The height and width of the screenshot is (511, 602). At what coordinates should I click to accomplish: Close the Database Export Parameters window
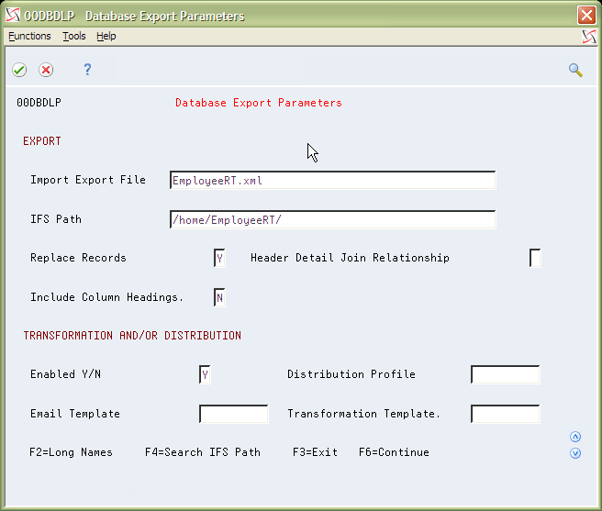586,16
